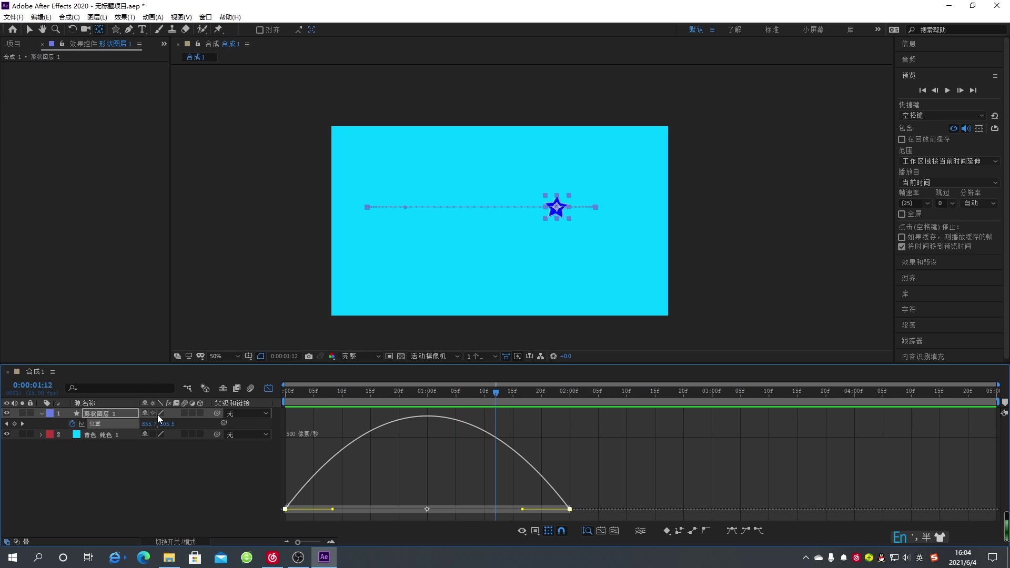The image size is (1010, 568).
Task: Open the 动画(A) menu
Action: click(153, 17)
